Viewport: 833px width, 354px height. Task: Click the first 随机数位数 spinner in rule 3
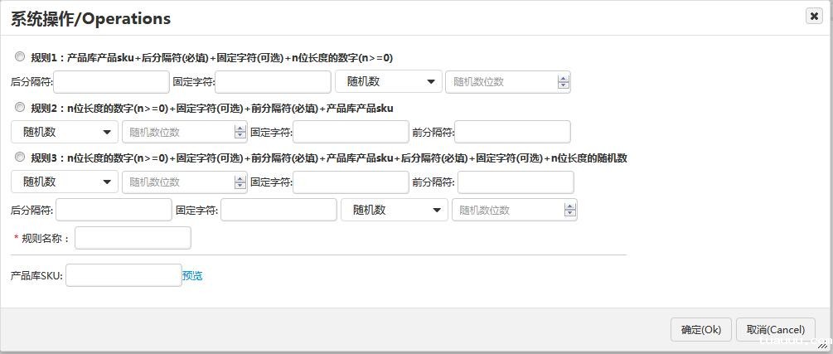[x=240, y=182]
